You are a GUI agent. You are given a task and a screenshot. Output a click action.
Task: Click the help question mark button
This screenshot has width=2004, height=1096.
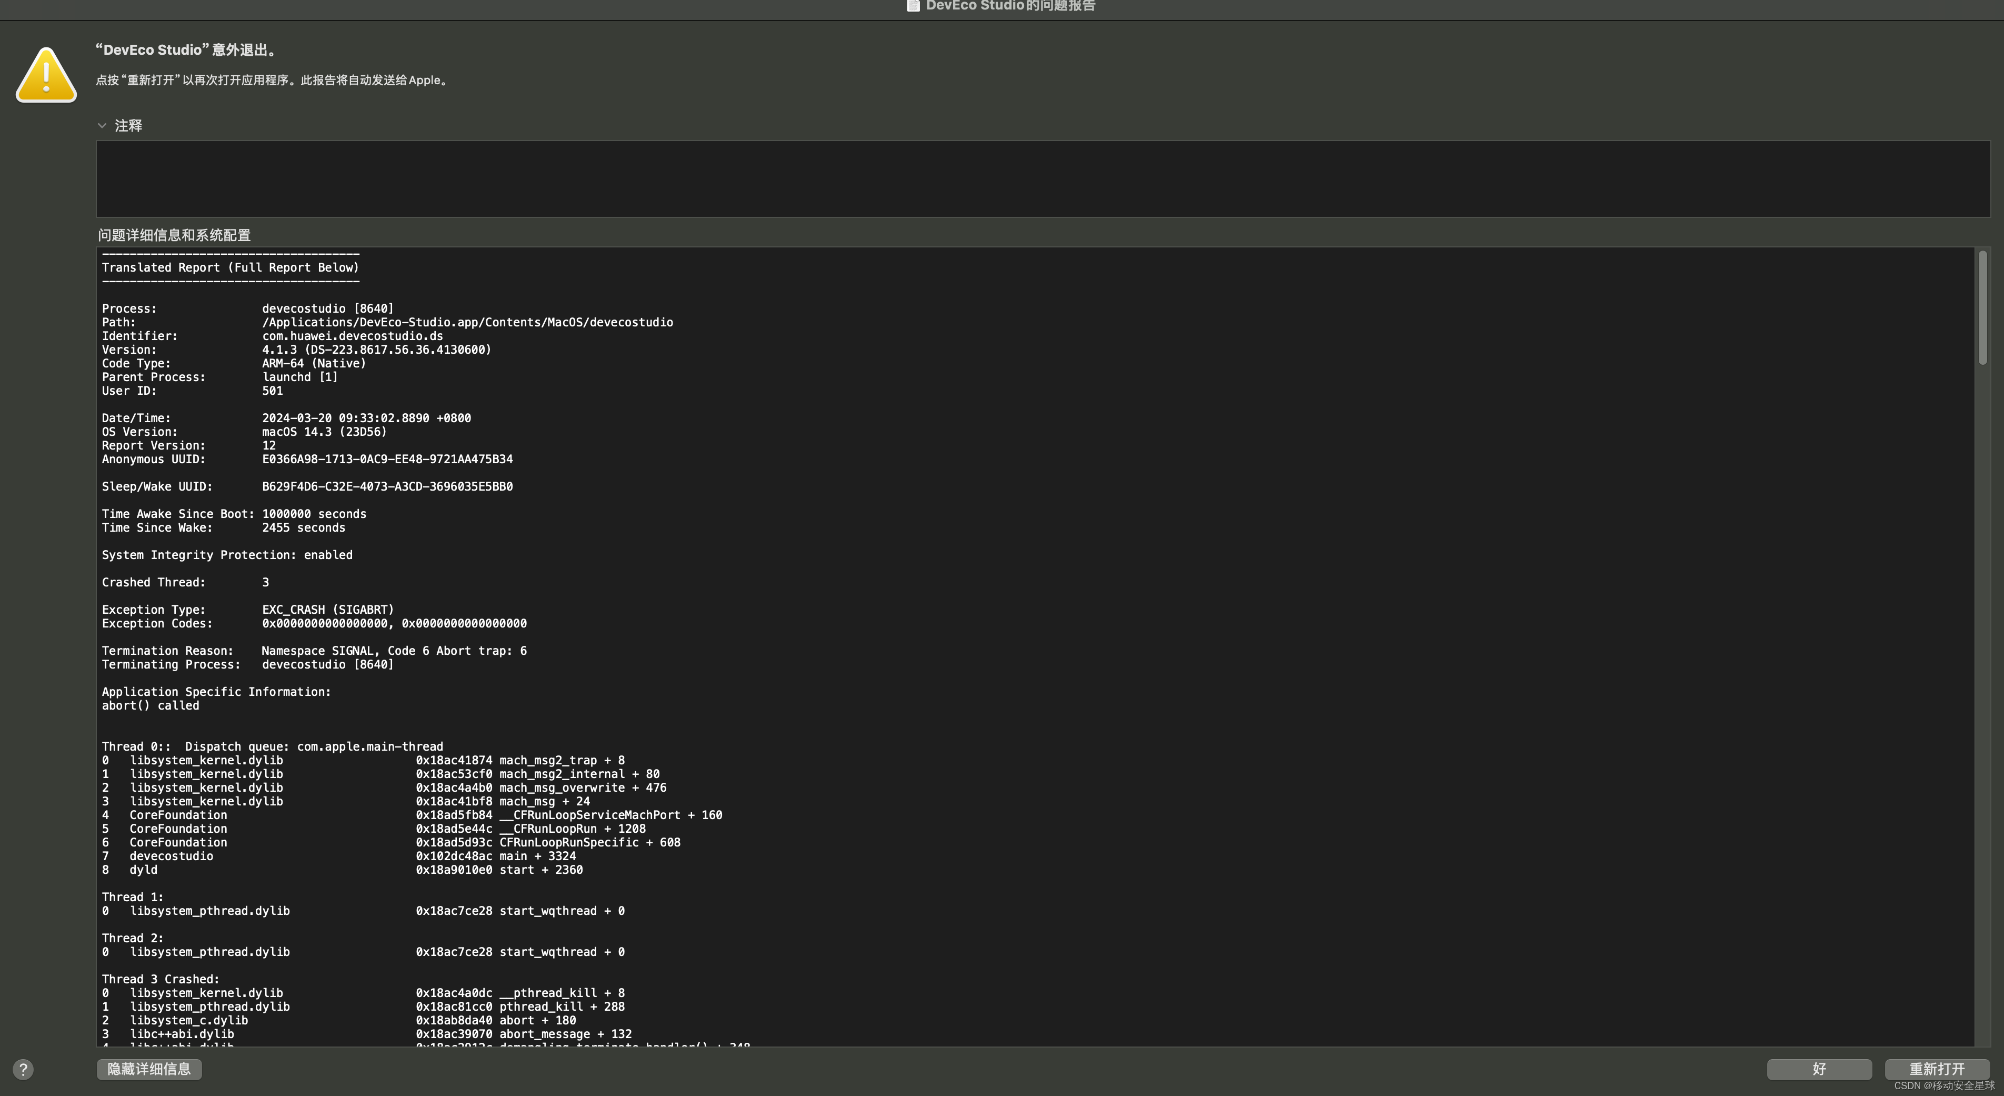[23, 1069]
